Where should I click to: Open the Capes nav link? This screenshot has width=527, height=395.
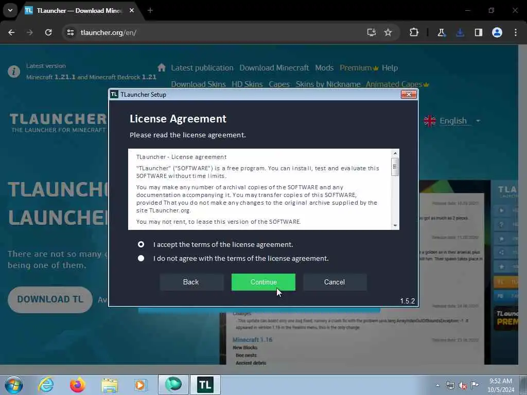click(x=279, y=84)
